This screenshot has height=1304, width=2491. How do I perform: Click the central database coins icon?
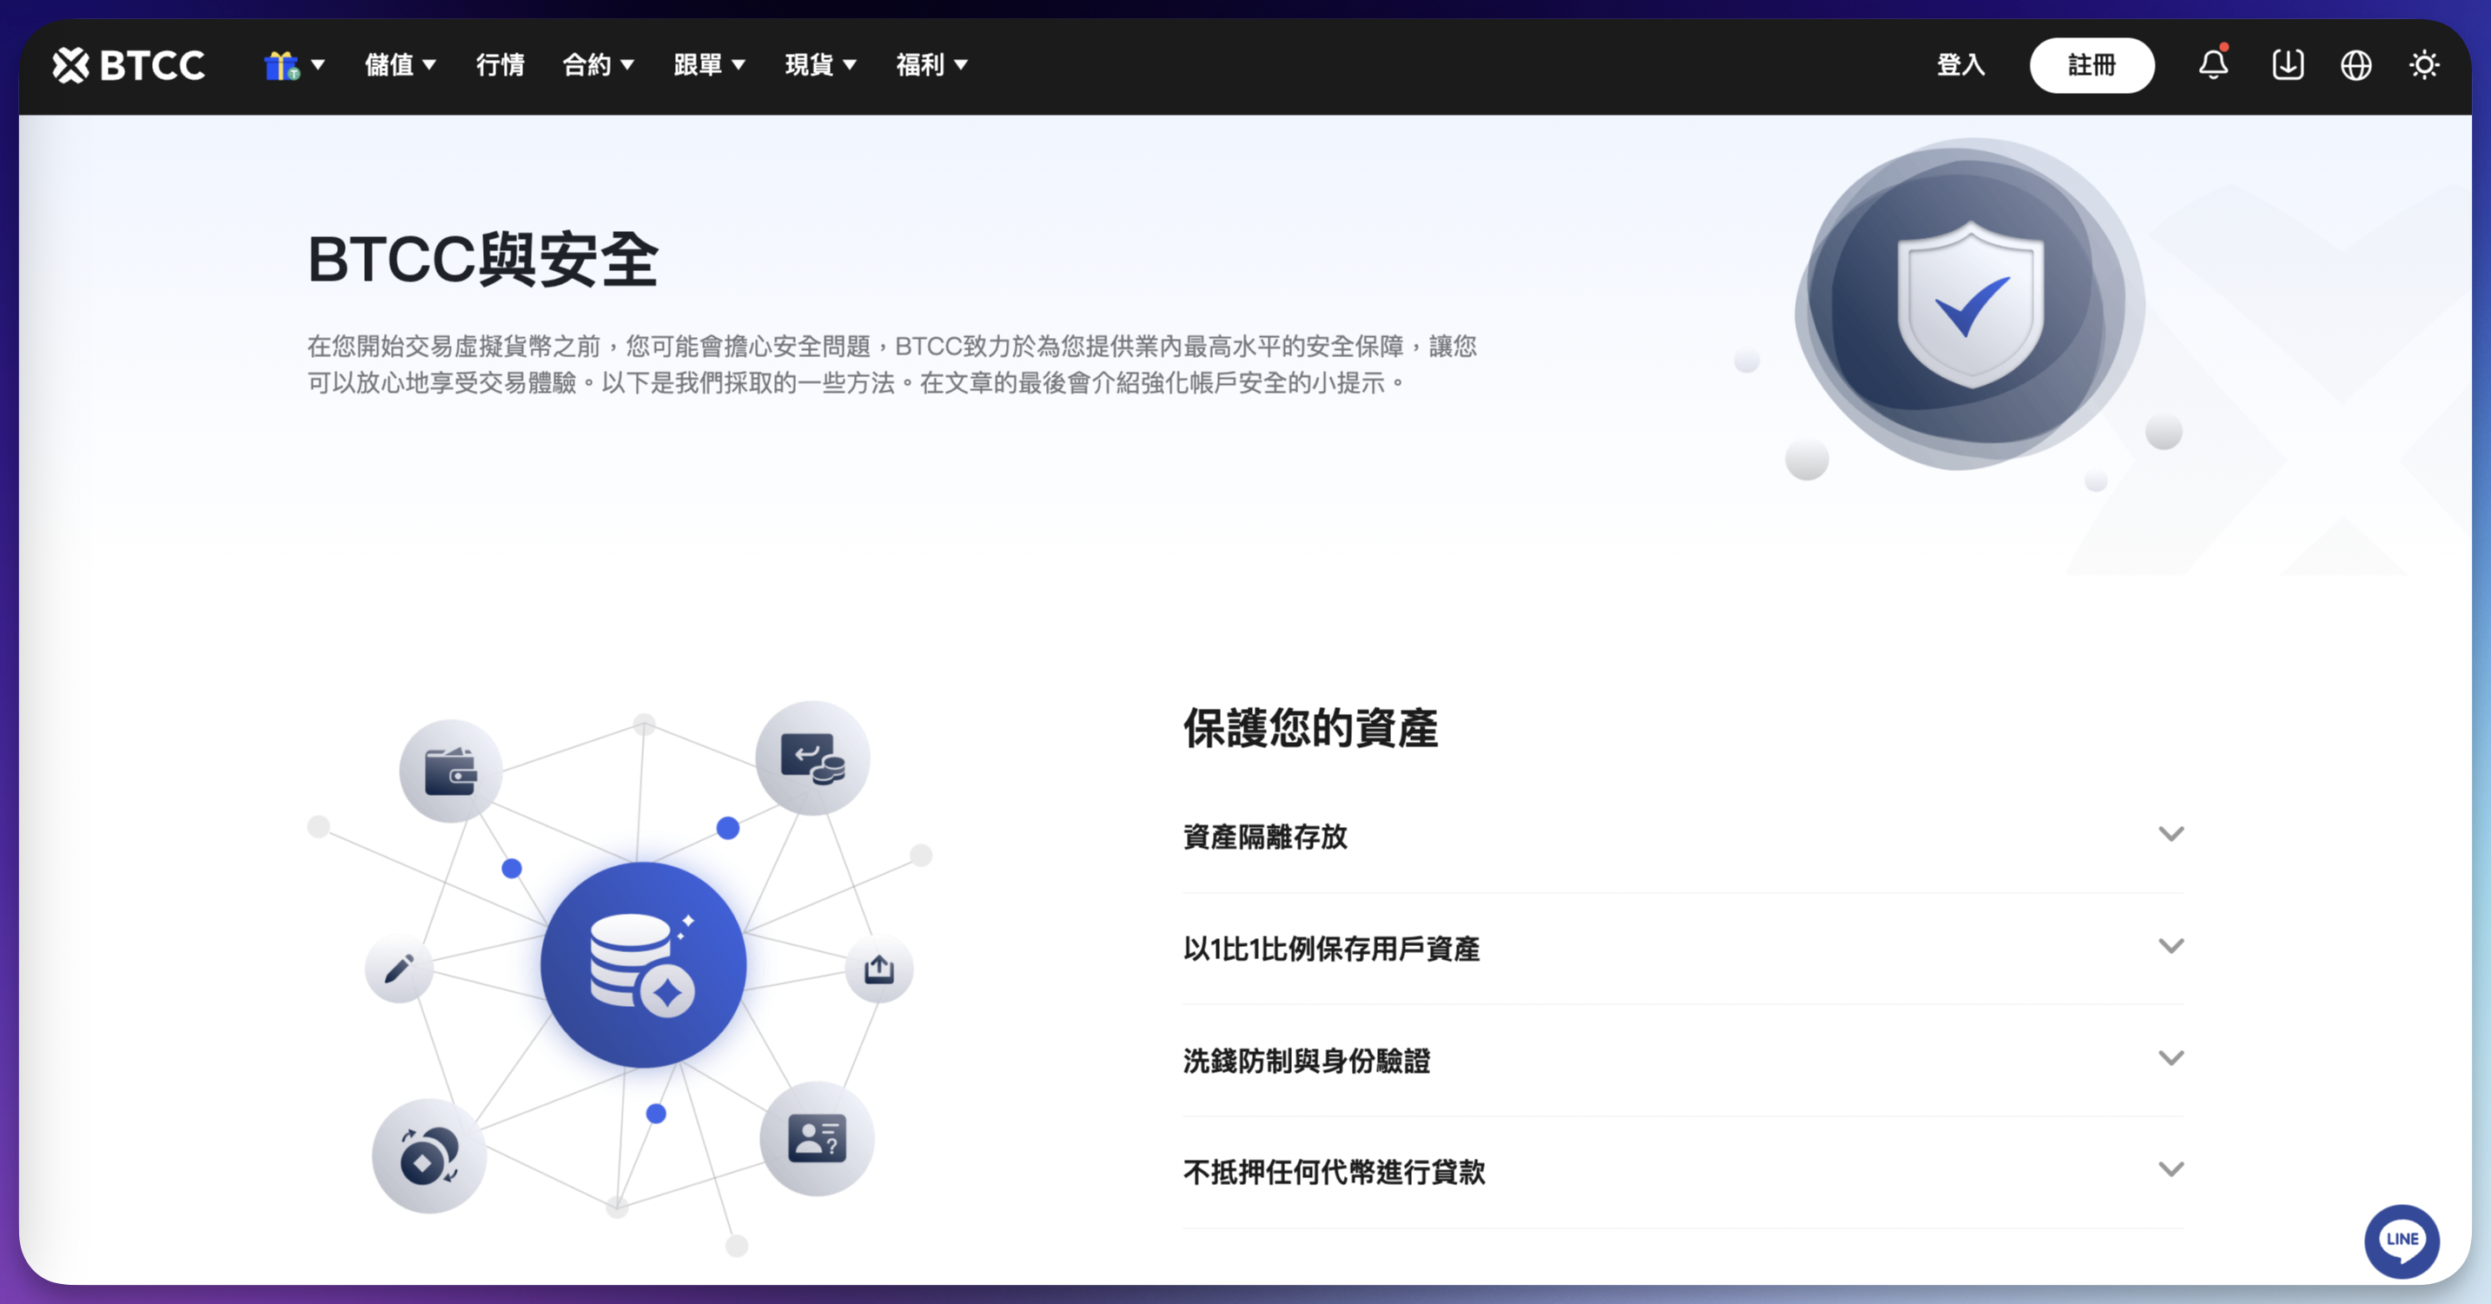point(643,963)
